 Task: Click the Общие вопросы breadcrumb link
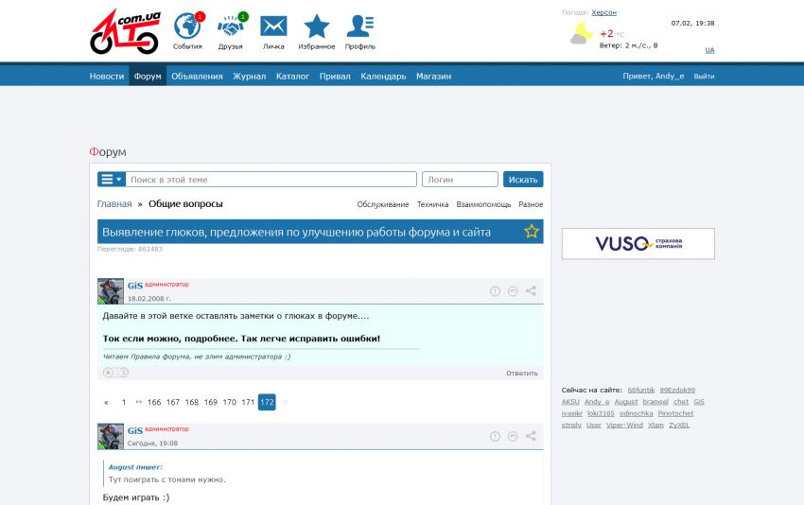point(185,204)
